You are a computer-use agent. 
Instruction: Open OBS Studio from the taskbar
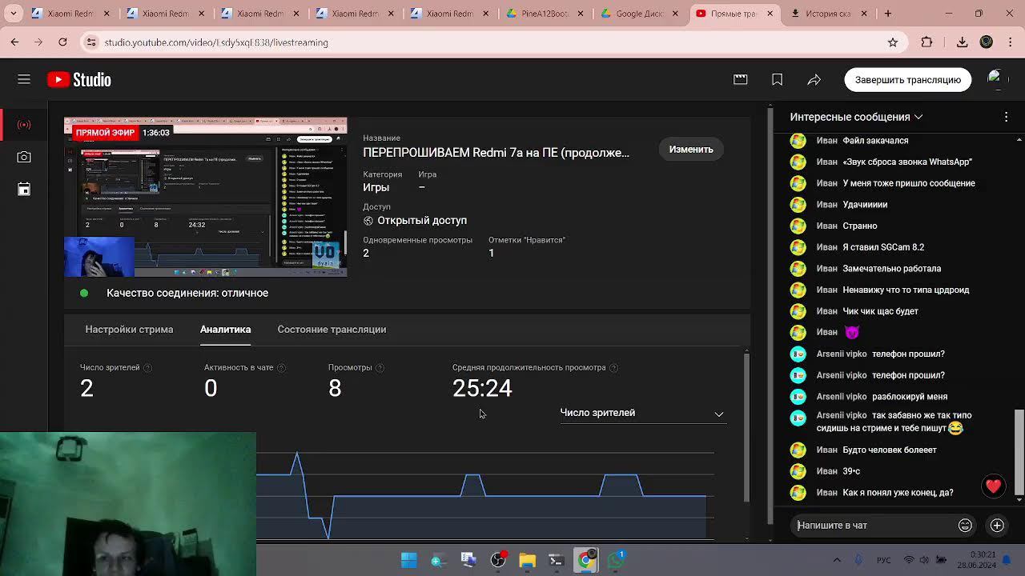click(x=498, y=560)
